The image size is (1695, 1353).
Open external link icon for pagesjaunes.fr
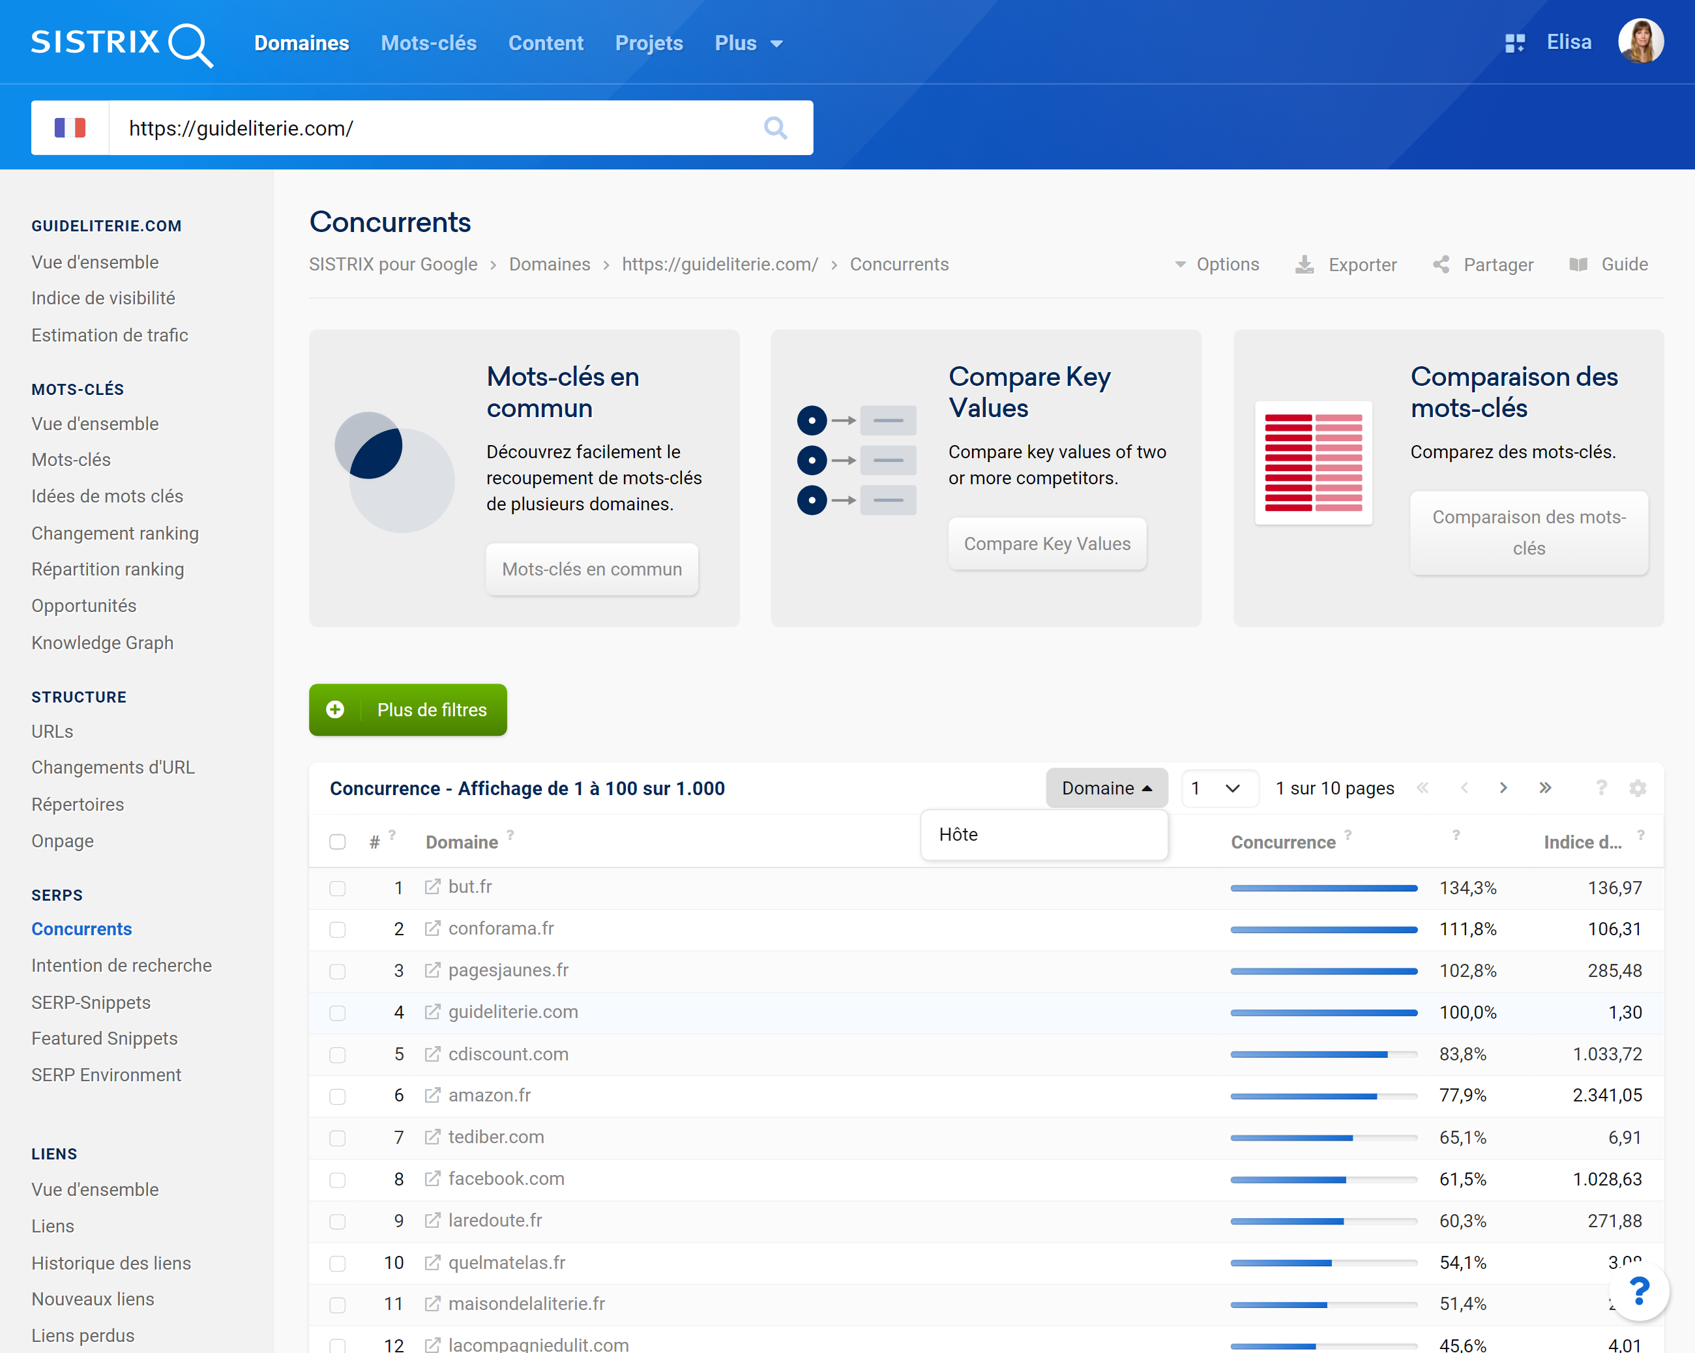click(432, 970)
